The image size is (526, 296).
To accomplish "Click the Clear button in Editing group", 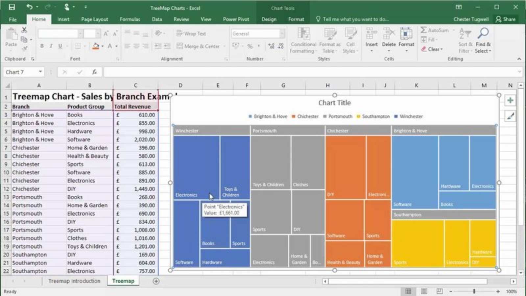I will [432, 49].
